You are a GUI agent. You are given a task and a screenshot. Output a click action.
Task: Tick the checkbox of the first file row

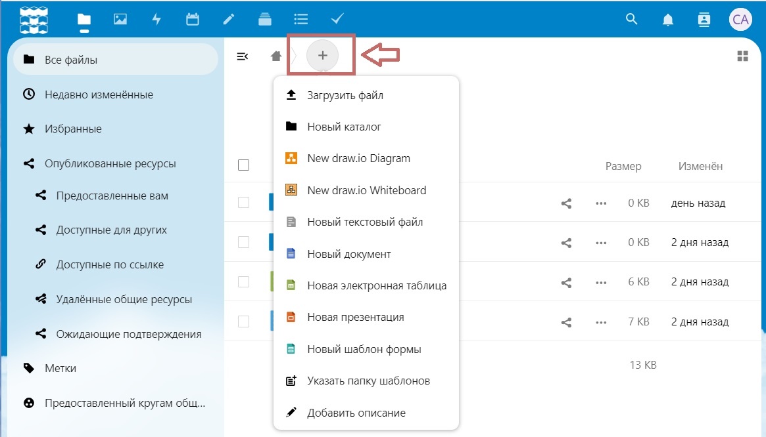coord(243,202)
